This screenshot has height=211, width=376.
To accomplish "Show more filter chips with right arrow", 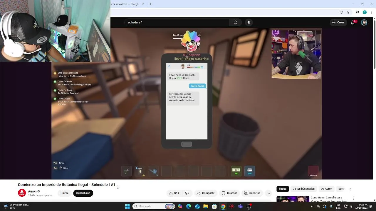I will pos(350,189).
